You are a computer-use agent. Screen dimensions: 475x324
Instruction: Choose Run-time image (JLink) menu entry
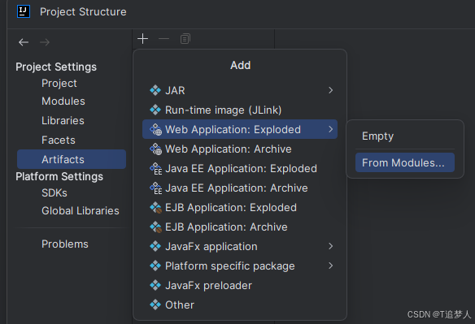coord(240,110)
